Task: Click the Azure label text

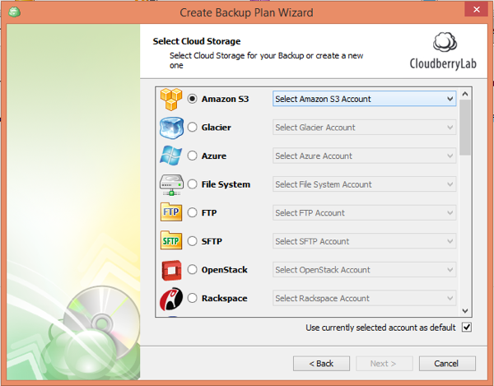Action: click(x=214, y=156)
